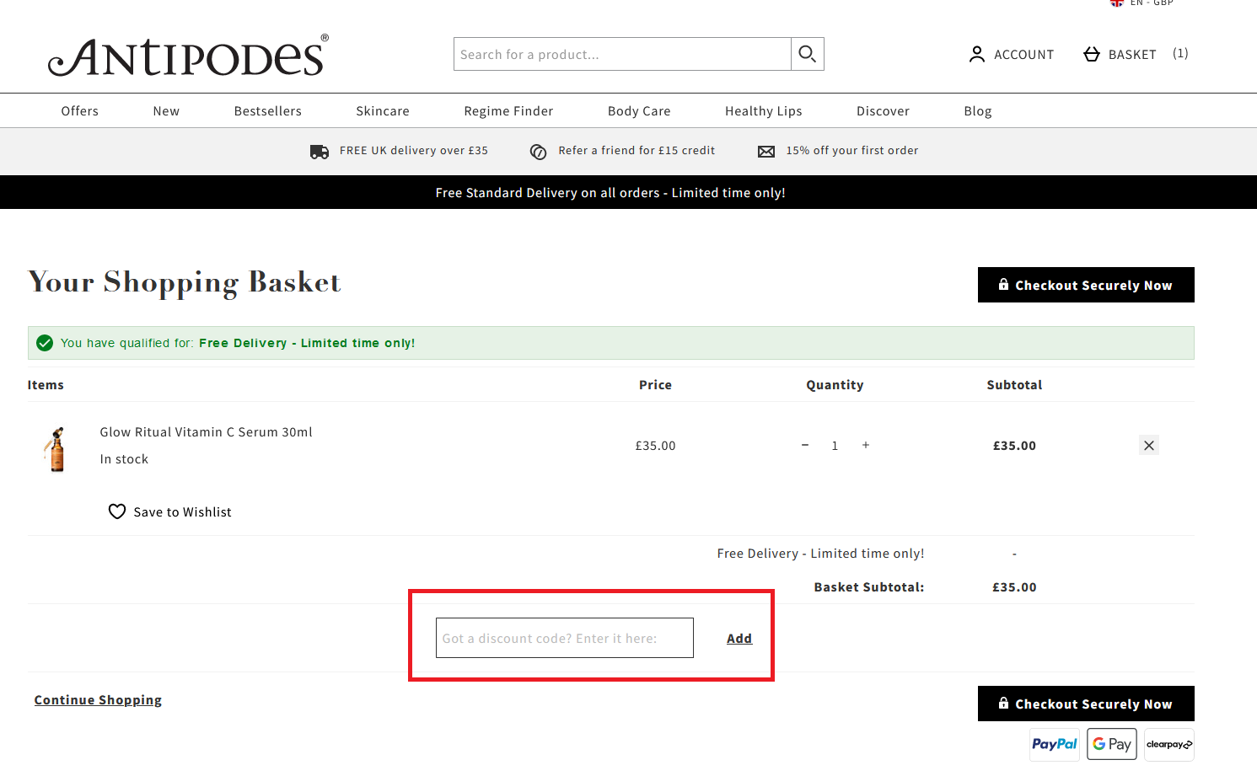Open the Offers menu
Viewport: 1257px width, 776px height.
[80, 111]
